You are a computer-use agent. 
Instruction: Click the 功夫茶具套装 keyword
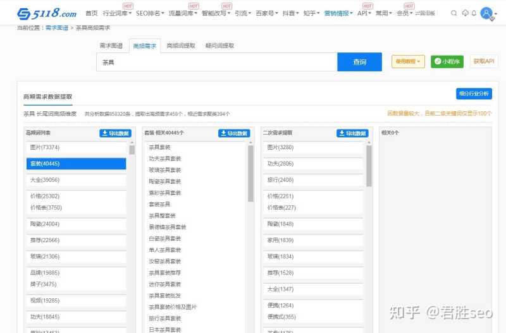[x=165, y=159]
